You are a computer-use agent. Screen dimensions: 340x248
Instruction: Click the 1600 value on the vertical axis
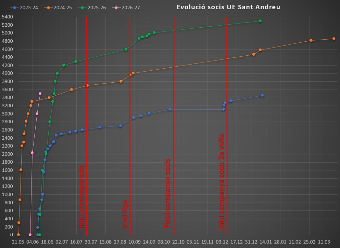pos(8,170)
